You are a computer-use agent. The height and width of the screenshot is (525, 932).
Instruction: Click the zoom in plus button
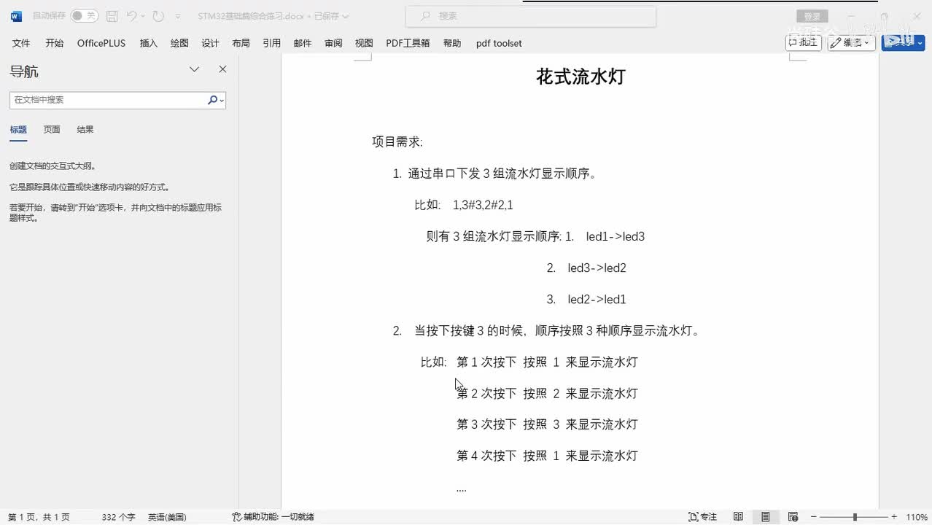895,517
